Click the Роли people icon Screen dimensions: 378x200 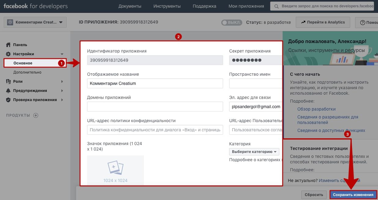point(9,82)
